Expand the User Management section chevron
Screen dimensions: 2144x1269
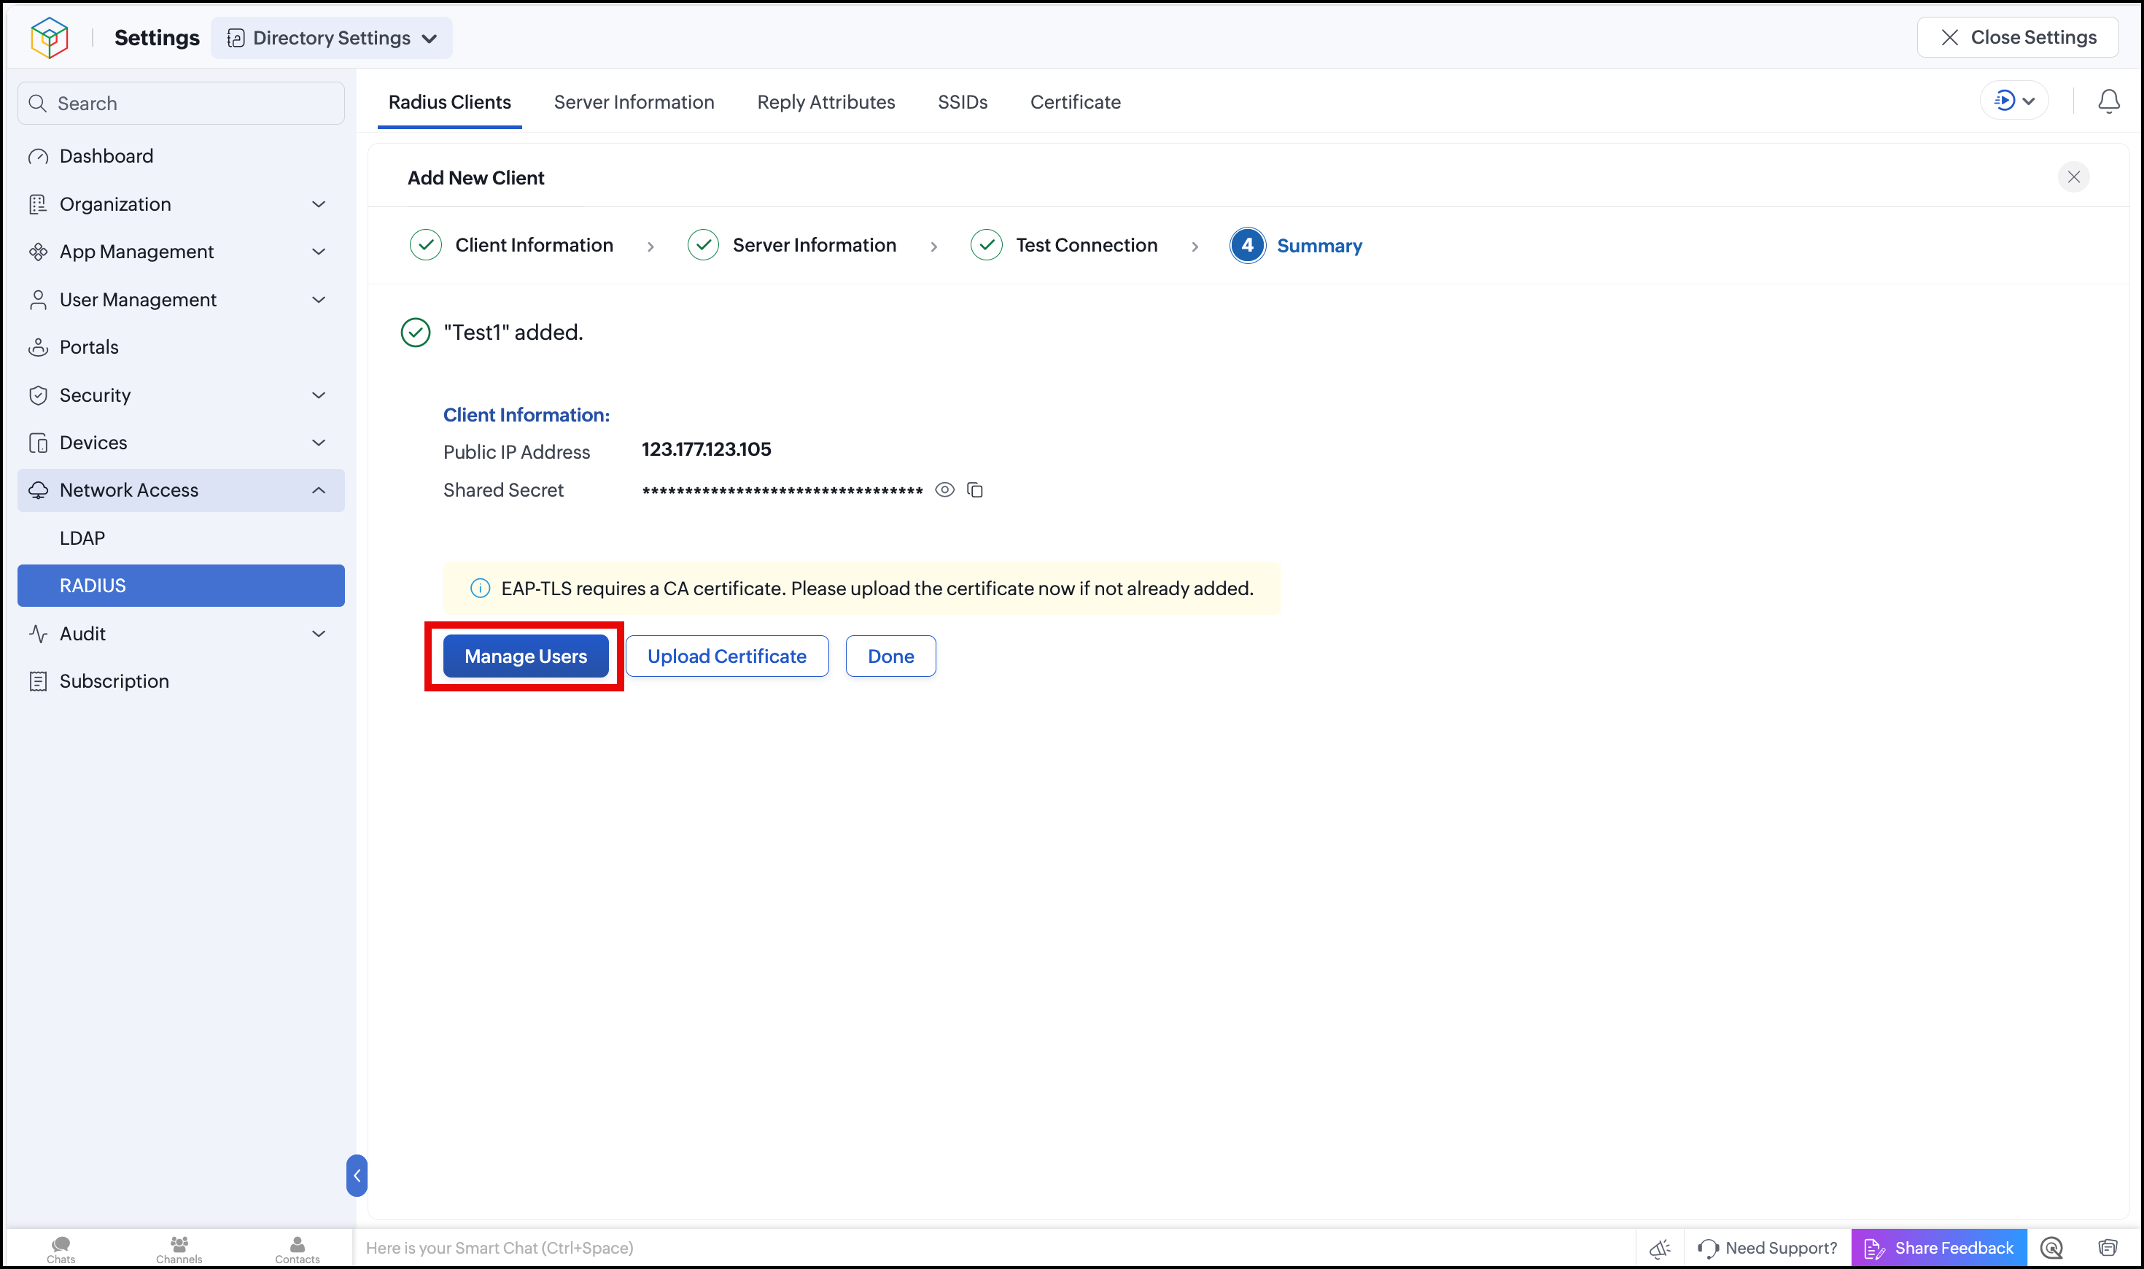(319, 300)
